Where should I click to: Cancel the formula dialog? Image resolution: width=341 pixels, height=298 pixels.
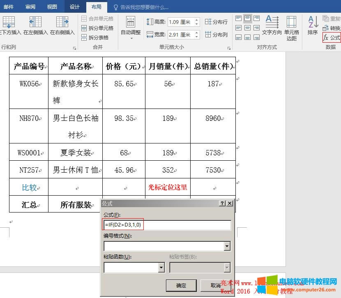coord(215,285)
